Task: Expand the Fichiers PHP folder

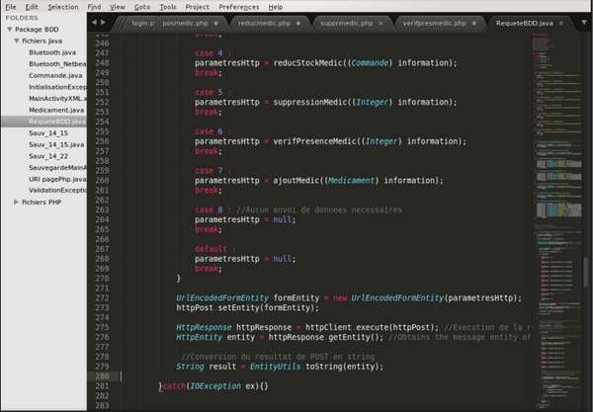Action: pos(17,202)
